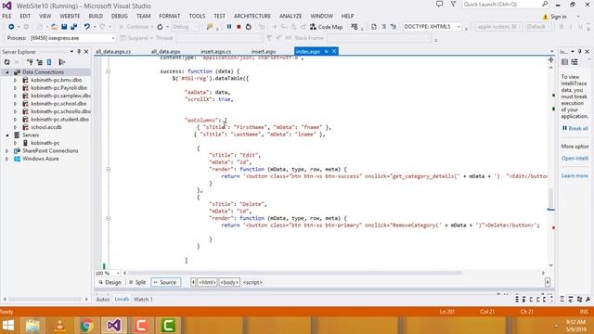
Task: Expand the Windows Azure node
Action: tap(6, 159)
